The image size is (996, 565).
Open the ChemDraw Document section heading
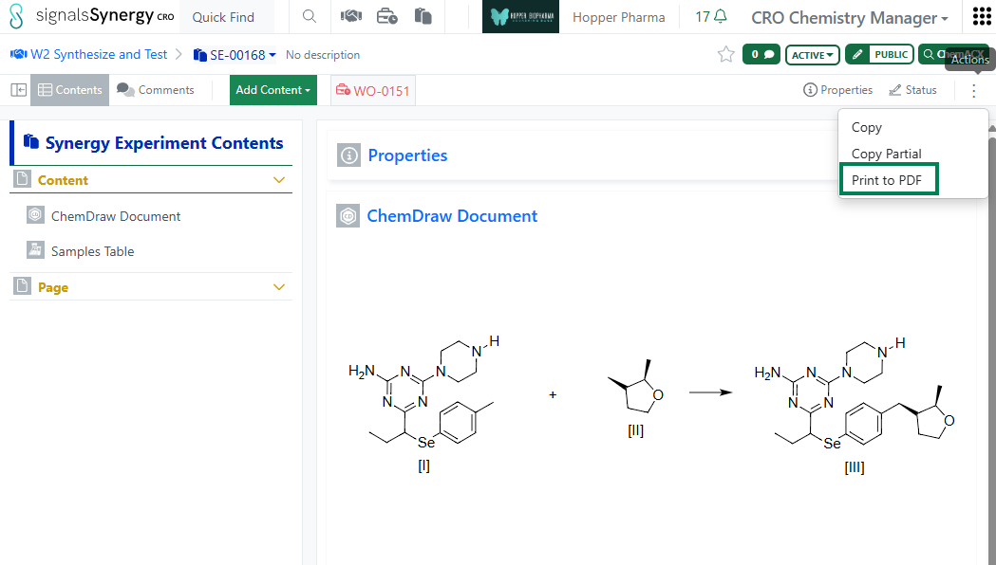pos(452,216)
